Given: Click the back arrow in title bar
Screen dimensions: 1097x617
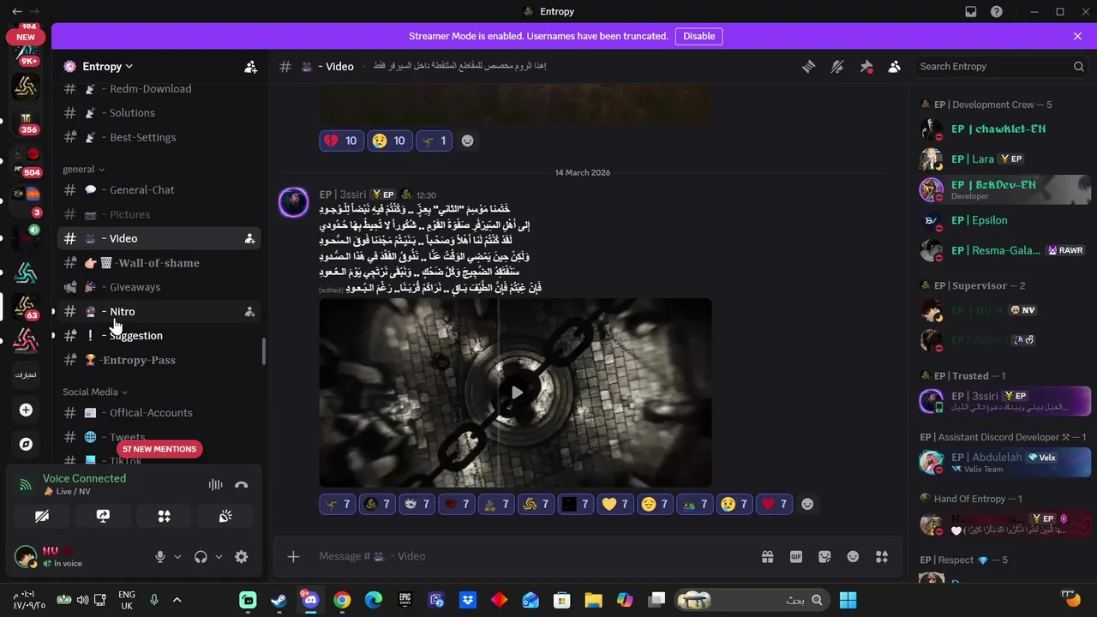Looking at the screenshot, I should [16, 11].
